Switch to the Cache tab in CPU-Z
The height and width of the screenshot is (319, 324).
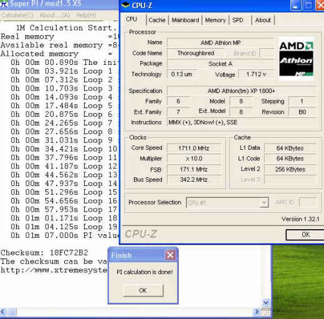pos(157,20)
